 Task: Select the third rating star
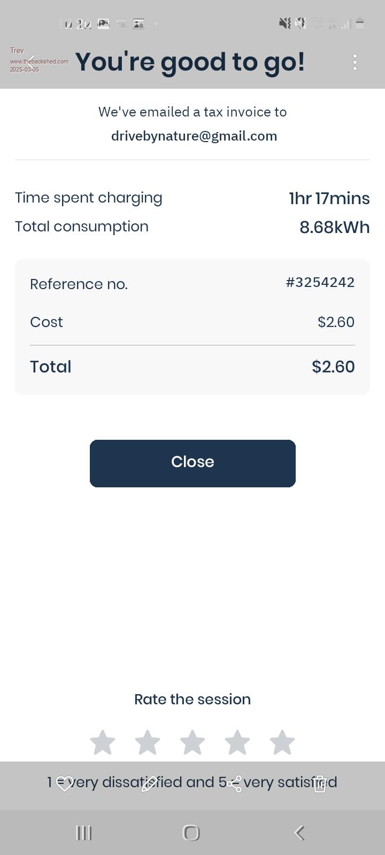coord(192,742)
